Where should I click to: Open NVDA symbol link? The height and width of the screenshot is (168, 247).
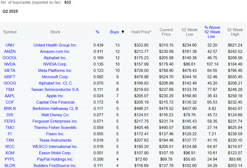(10, 64)
